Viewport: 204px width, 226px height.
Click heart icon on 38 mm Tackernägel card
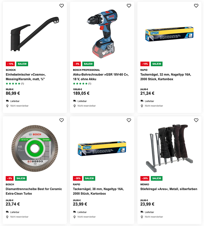point(129,120)
